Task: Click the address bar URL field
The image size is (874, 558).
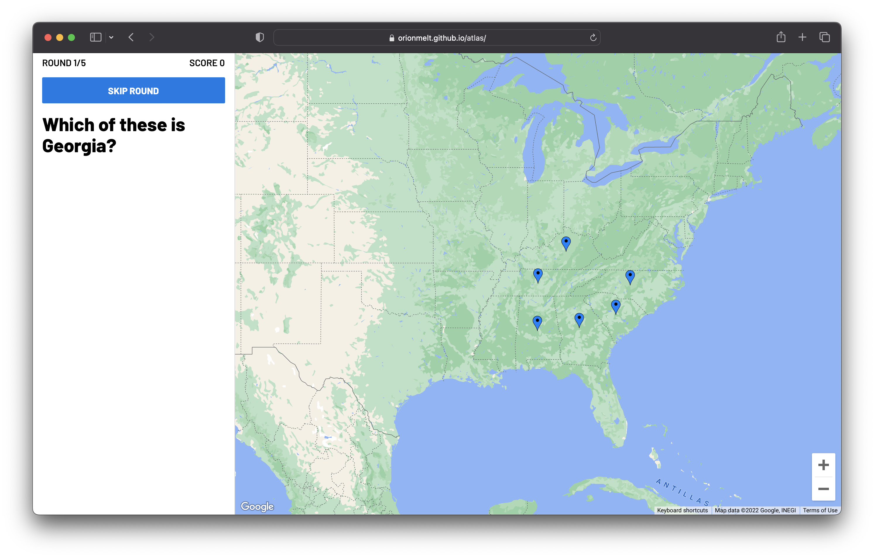Action: [441, 38]
